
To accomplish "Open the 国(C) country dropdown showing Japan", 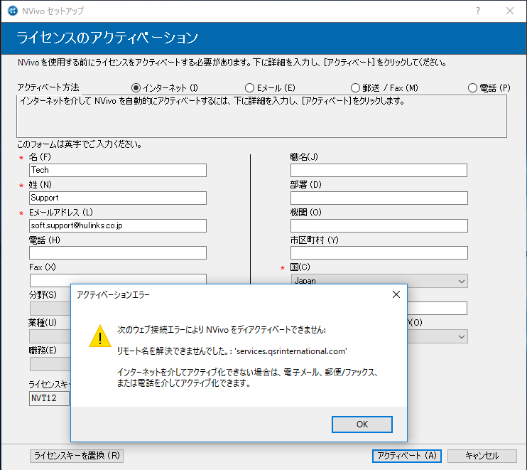I will tap(379, 281).
